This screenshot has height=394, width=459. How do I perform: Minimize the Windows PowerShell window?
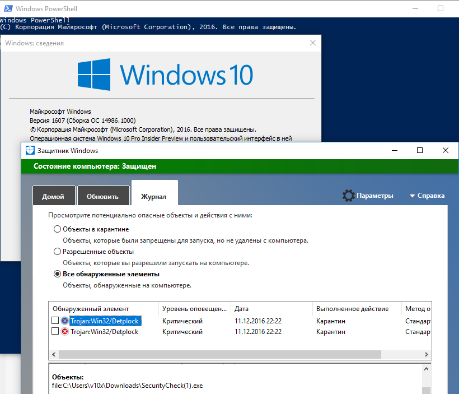coord(415,8)
